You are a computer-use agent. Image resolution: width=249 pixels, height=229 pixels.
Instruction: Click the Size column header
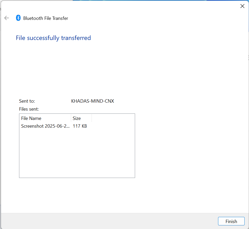point(81,118)
